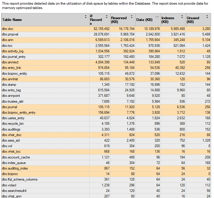This screenshot has height=198, width=214.
Task: Click dbo.activity_log row name
Action: coord(13,51)
